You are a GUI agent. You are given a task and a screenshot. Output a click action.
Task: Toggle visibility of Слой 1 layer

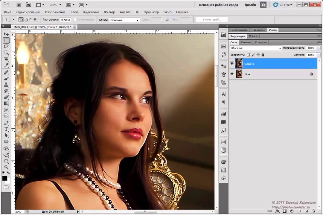pyautogui.click(x=232, y=63)
